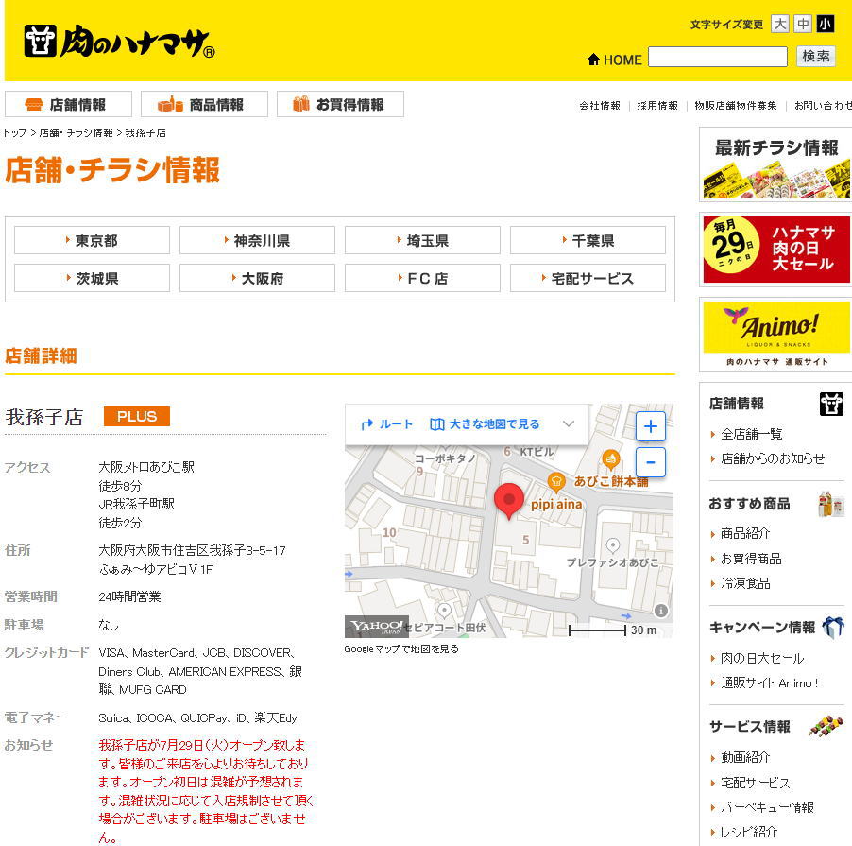Click the 肉のハナマサ logo
The width and height of the screenshot is (852, 846).
click(120, 42)
